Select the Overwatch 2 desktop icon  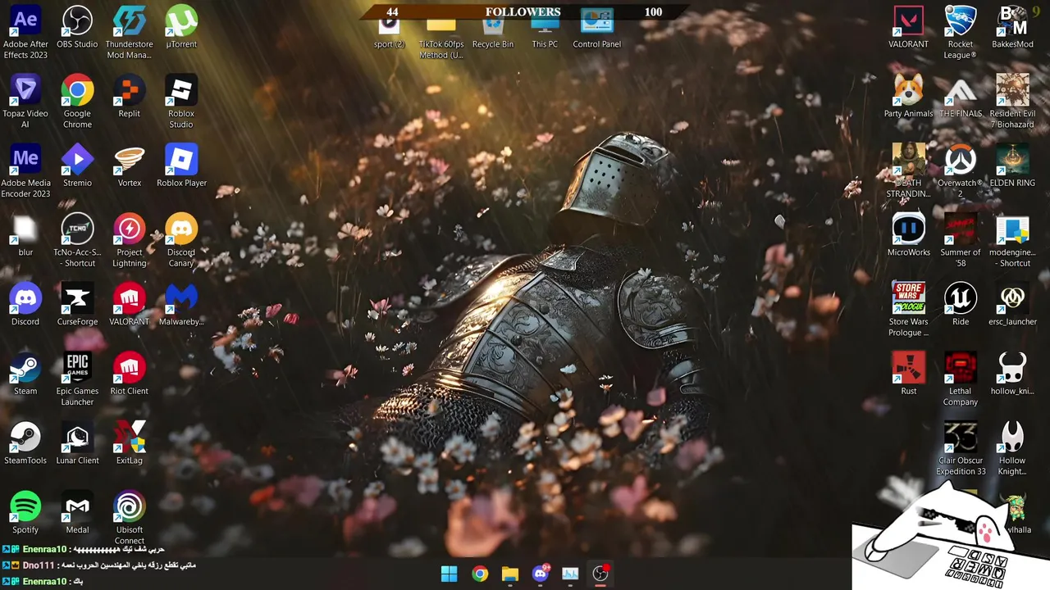[x=961, y=159]
